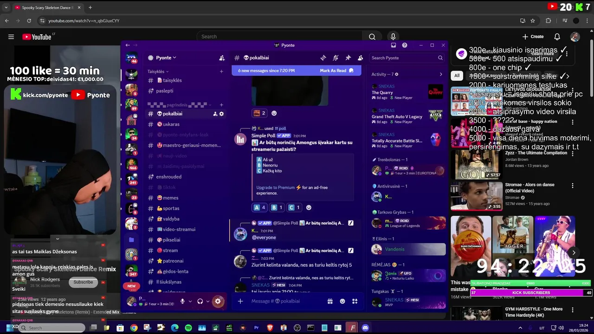Open server folder icon in Discord sidebar
The image size is (594, 334).
131,240
